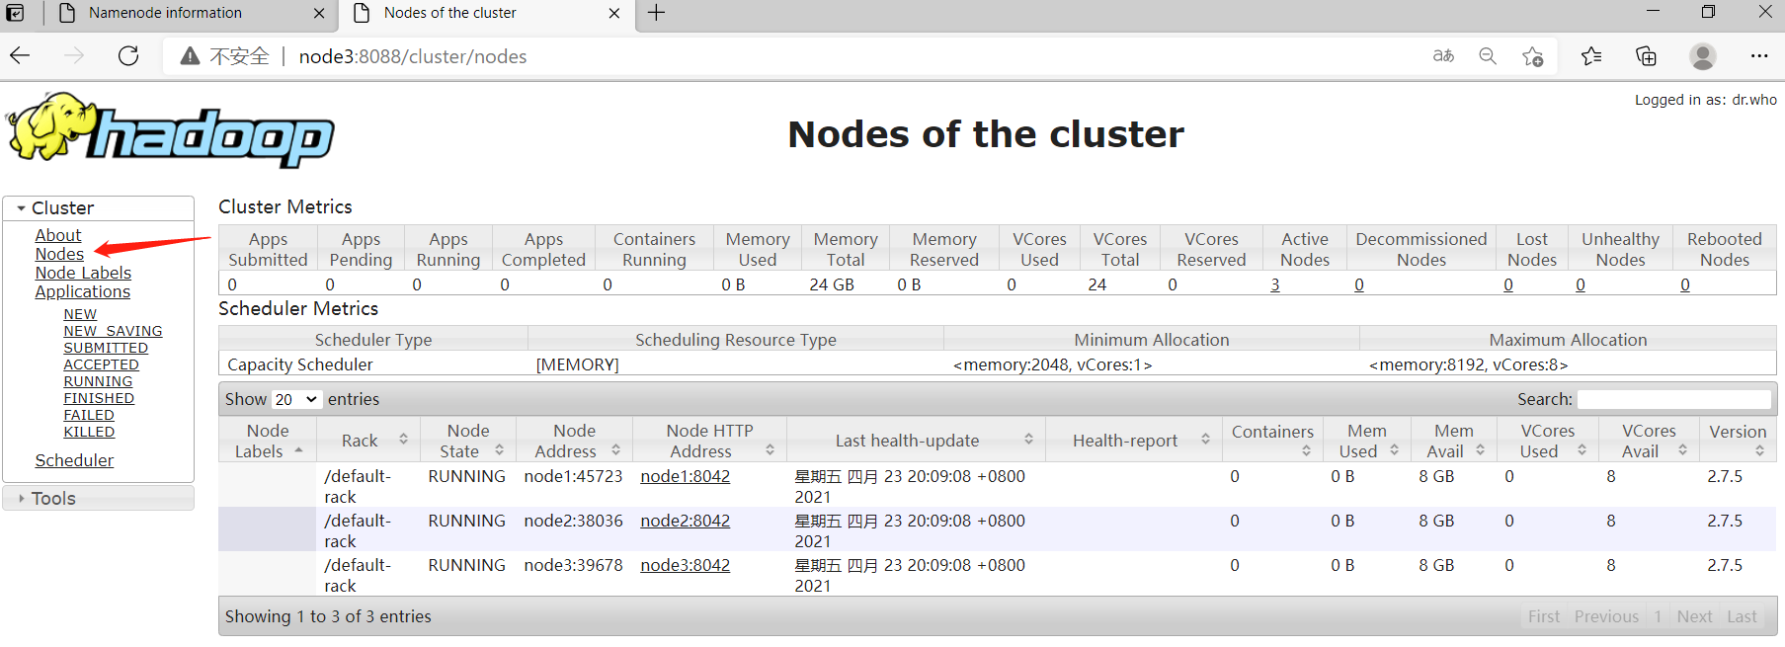
Task: Click the Search input field
Action: point(1674,399)
